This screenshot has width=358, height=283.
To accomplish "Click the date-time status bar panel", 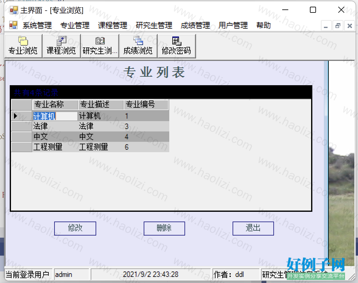I will tap(151, 274).
